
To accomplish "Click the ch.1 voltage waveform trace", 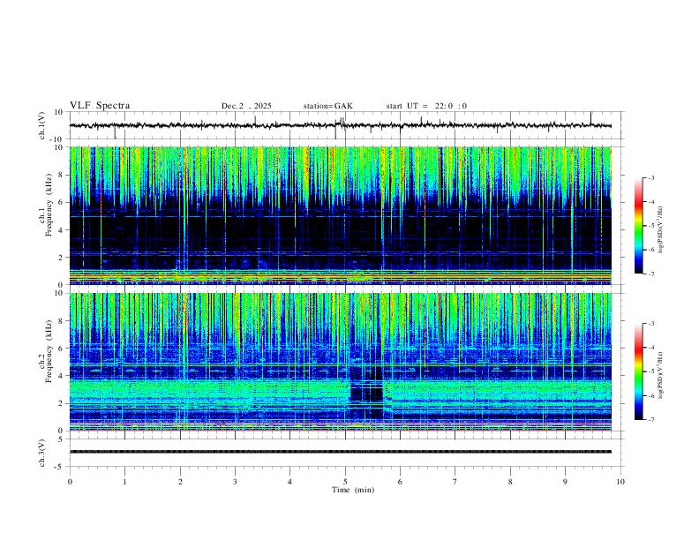I will point(340,125).
